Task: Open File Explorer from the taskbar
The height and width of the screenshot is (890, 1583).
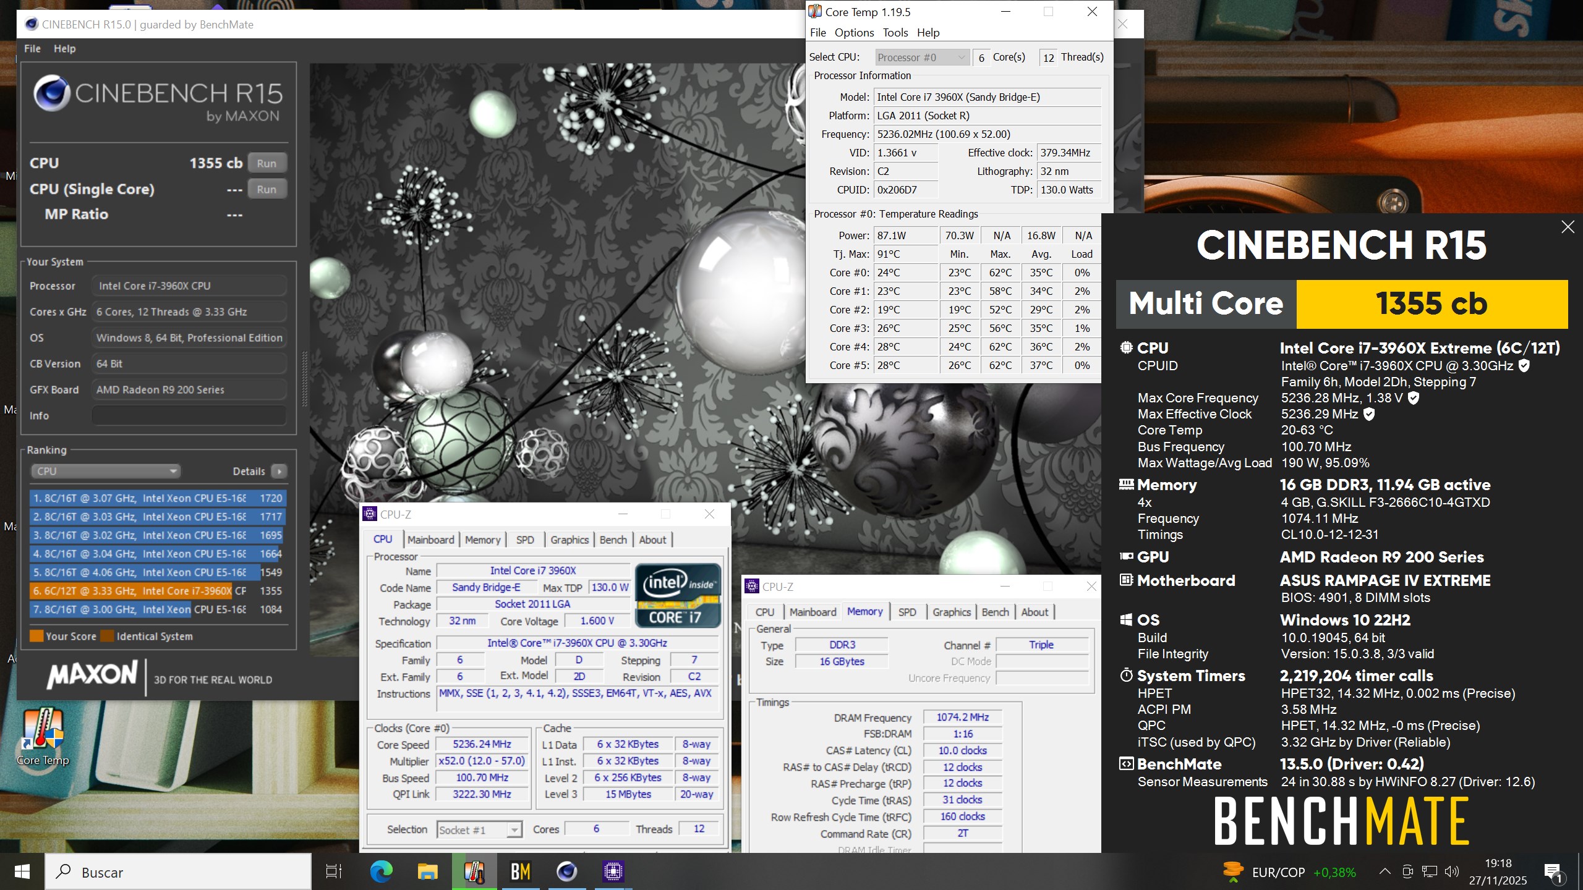Action: click(x=427, y=872)
